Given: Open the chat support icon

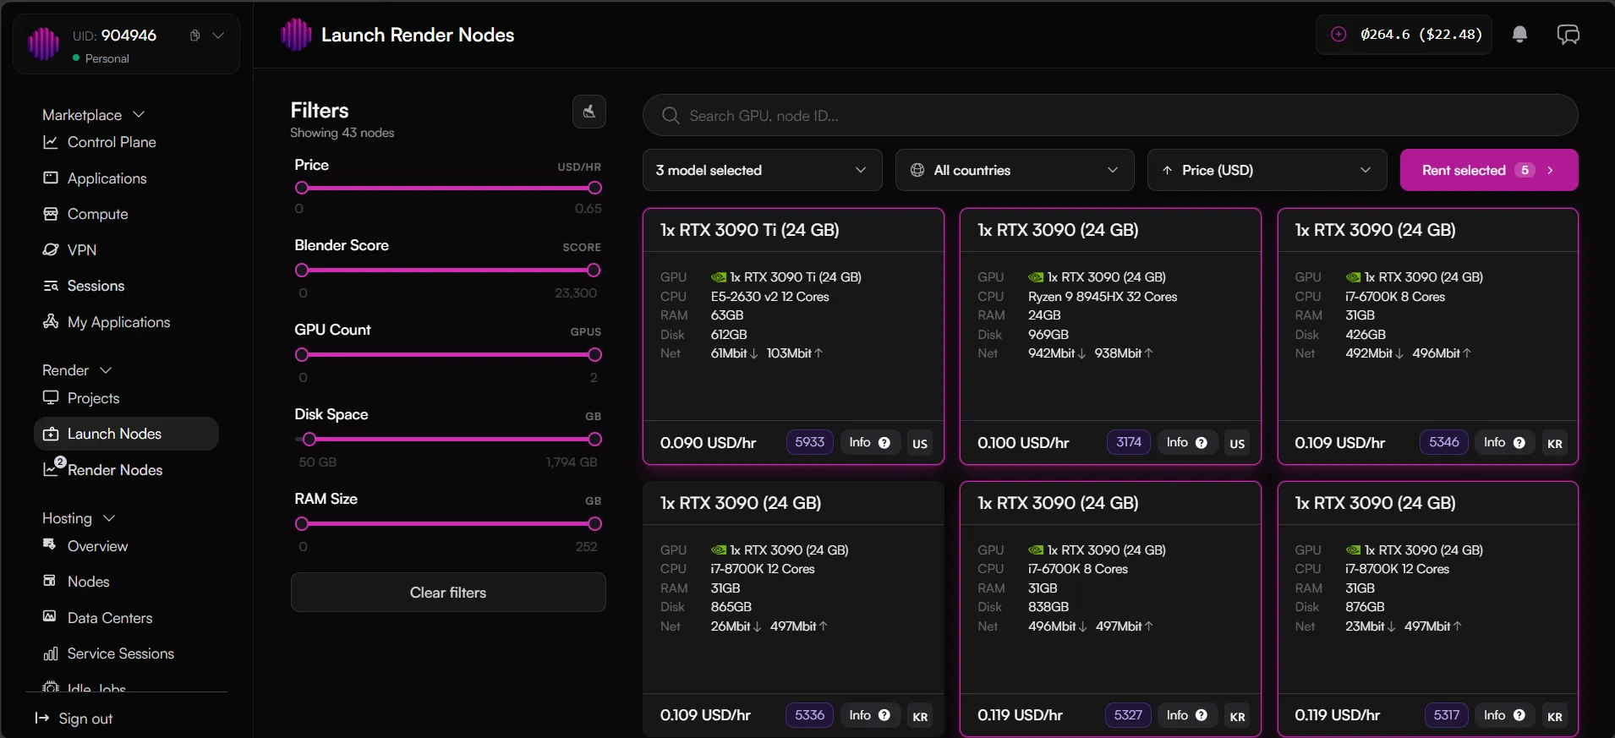Looking at the screenshot, I should point(1568,35).
